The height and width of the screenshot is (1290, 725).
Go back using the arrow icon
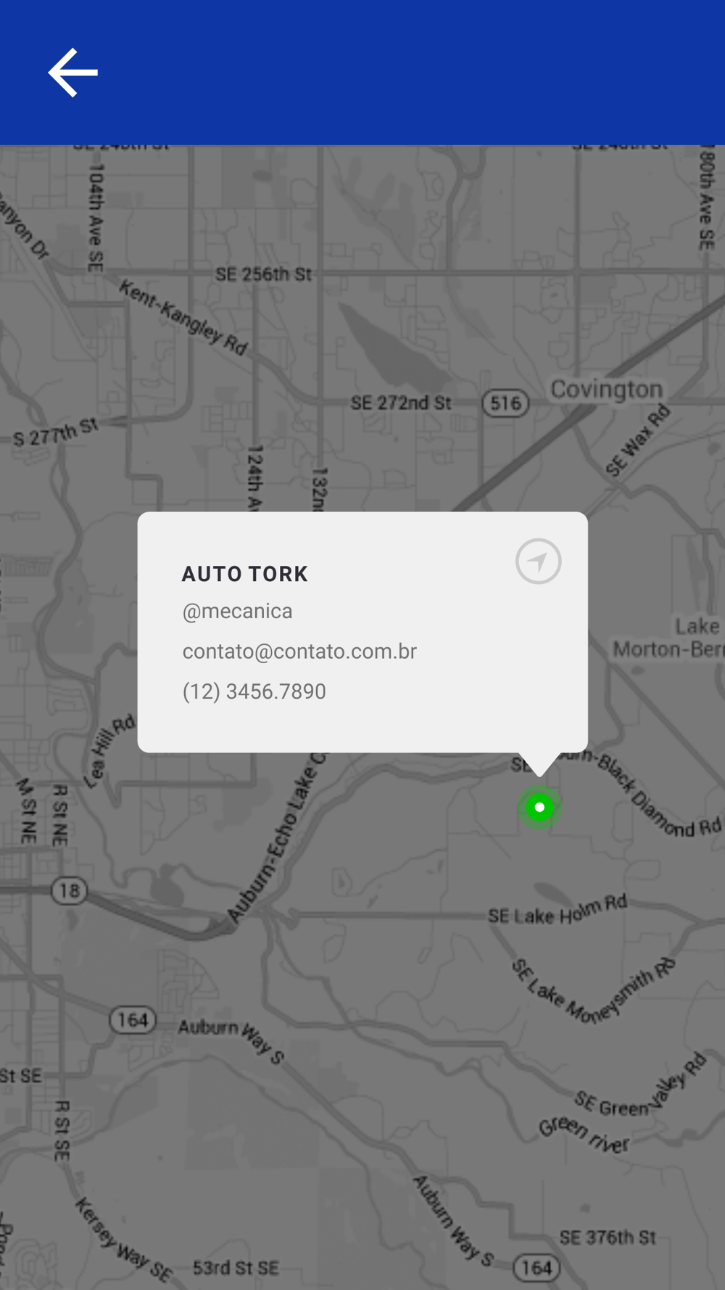pos(72,73)
